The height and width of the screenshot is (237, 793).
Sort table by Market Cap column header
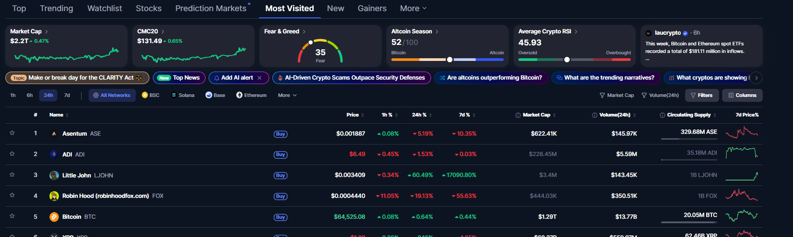pyautogui.click(x=536, y=115)
